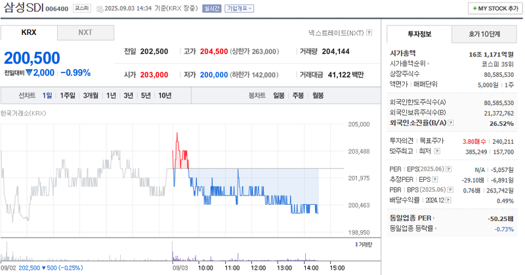Screen dimensions: 525x275
Task: Click the 시가총액 value 16조 1,171억원
Action: [x=491, y=54]
